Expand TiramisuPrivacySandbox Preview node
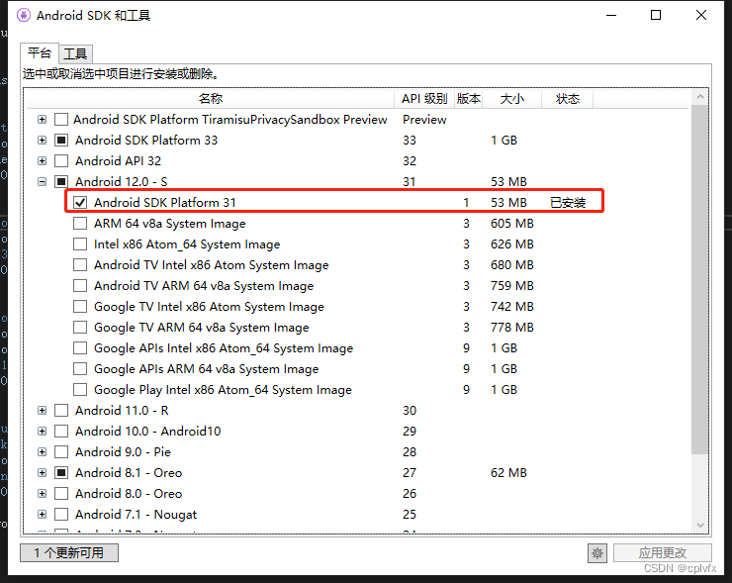732x583 pixels. coord(42,120)
